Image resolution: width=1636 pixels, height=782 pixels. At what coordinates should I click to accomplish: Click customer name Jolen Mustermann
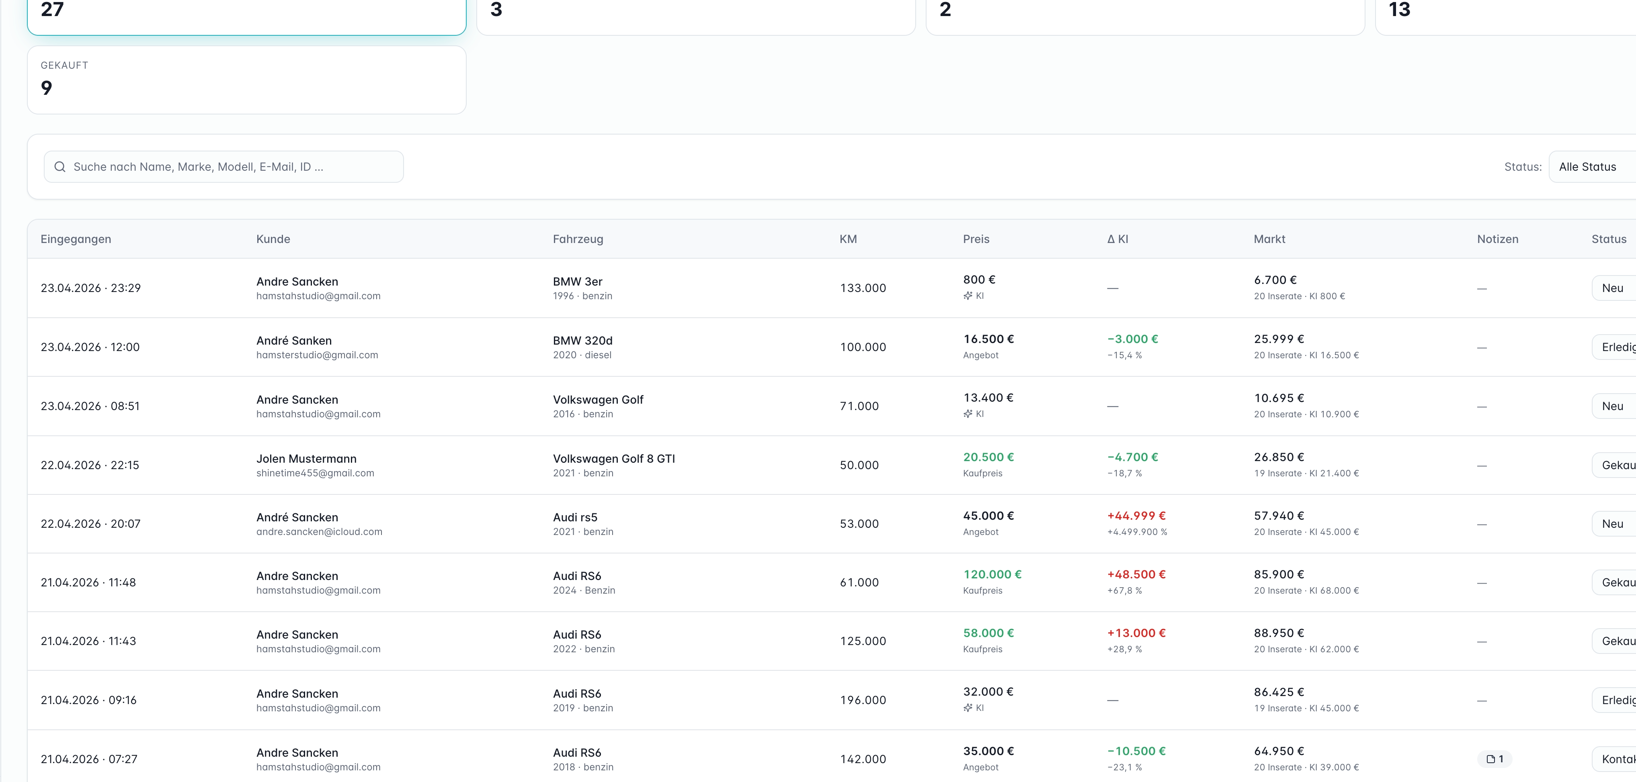[x=306, y=459]
